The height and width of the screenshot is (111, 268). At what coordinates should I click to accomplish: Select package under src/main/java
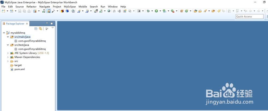pos(32,41)
